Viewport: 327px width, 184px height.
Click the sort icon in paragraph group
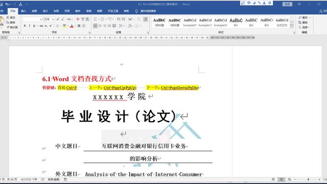[139, 19]
